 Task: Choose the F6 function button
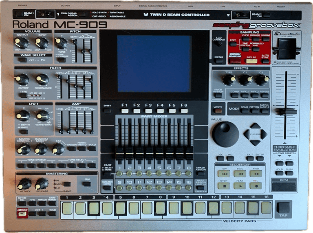[184, 111]
